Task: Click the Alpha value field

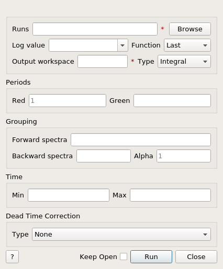Action: coord(184,156)
